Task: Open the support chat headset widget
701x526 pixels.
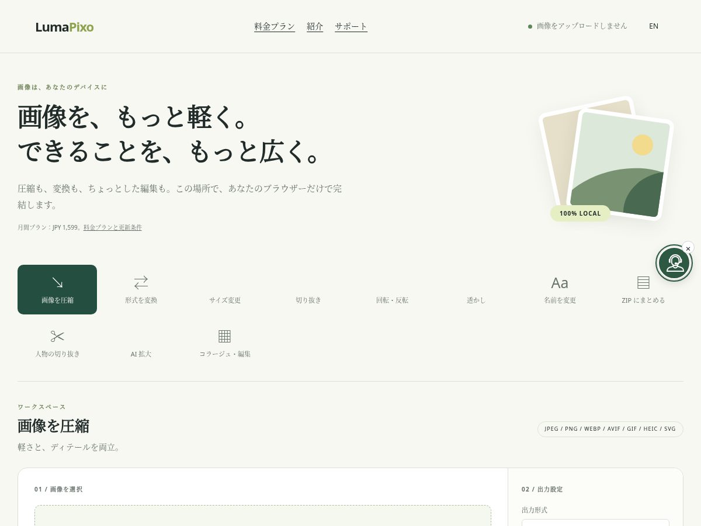Action: click(x=674, y=263)
